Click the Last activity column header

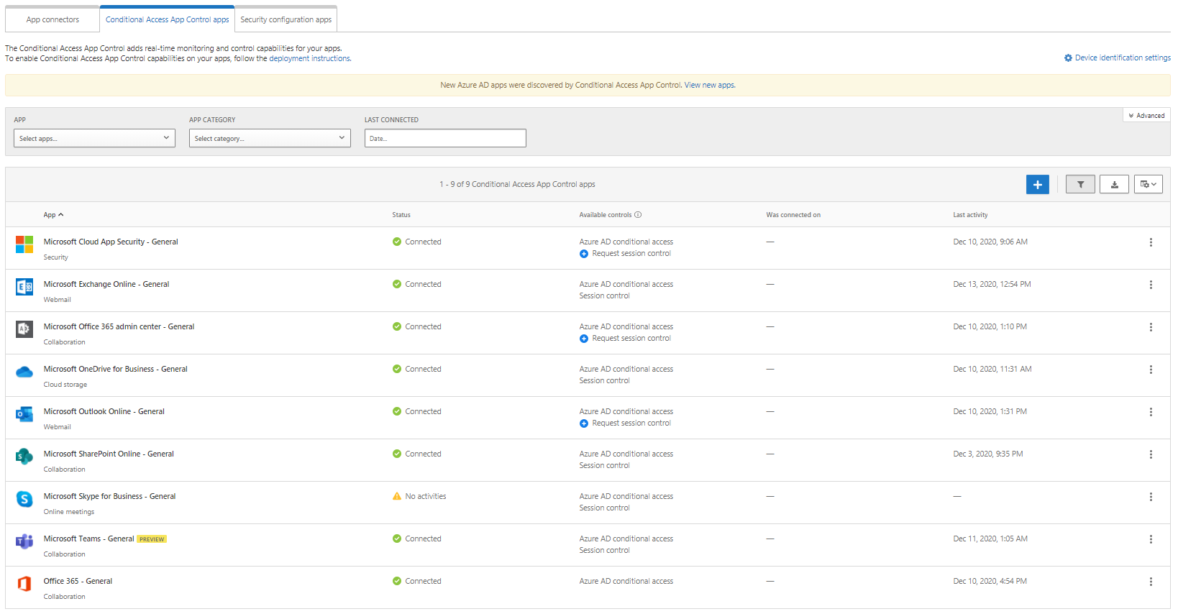pos(970,215)
